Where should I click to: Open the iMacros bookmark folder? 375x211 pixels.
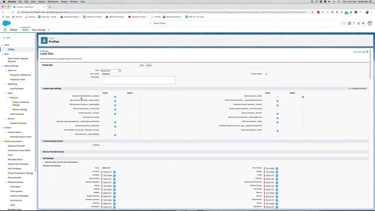[17, 17]
